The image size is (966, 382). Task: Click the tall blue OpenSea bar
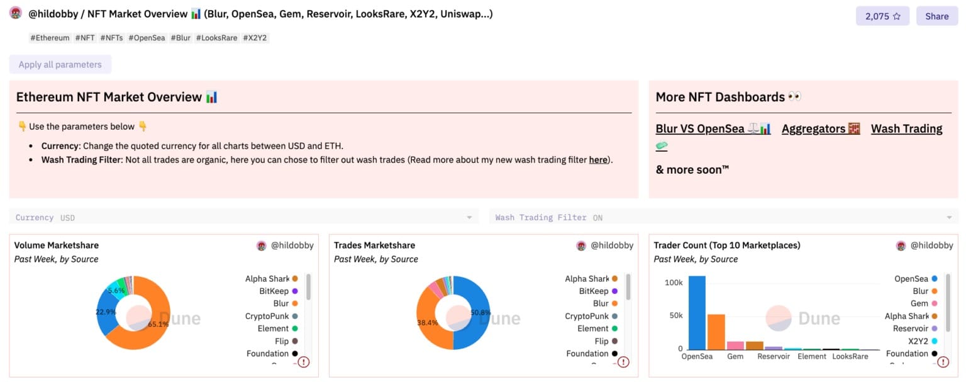click(x=697, y=313)
